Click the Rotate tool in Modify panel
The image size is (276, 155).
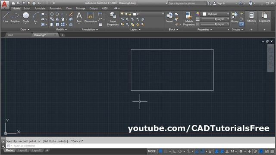point(57,14)
